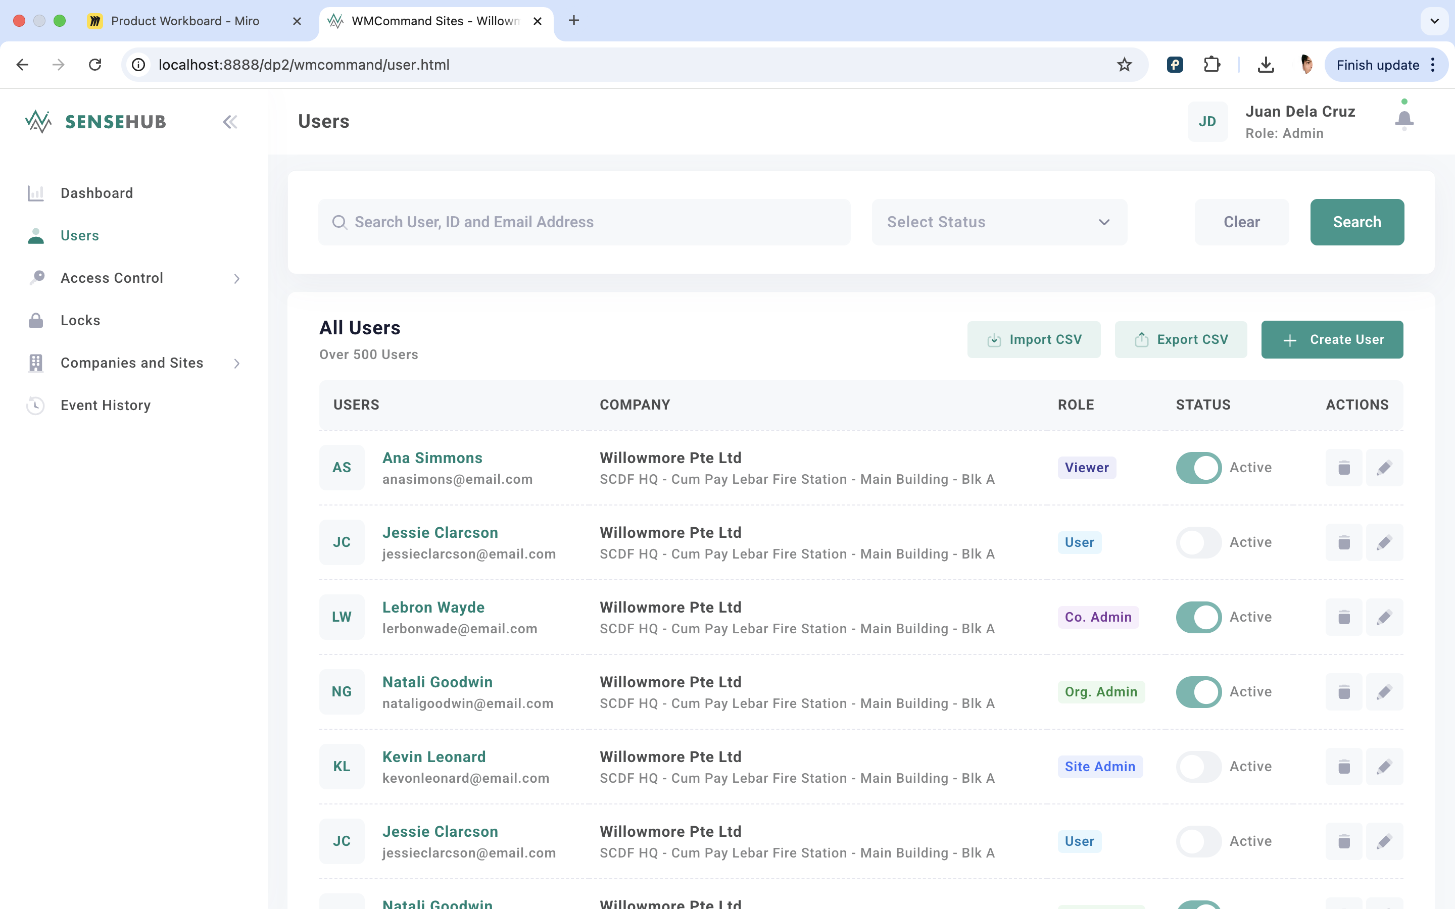The width and height of the screenshot is (1455, 909).
Task: Open the Select Status dropdown
Action: (x=999, y=222)
